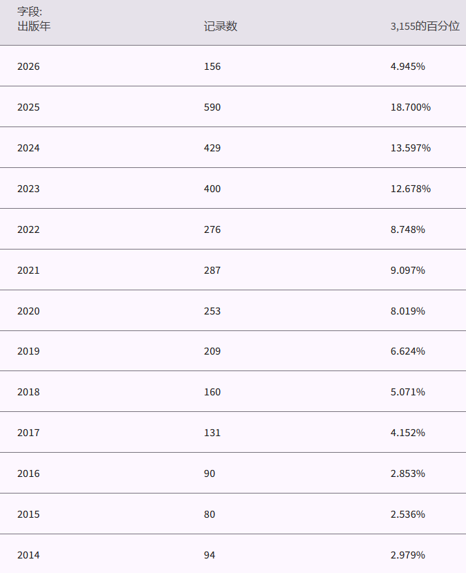The width and height of the screenshot is (466, 573).
Task: Click the 2022 year entry
Action: [28, 229]
